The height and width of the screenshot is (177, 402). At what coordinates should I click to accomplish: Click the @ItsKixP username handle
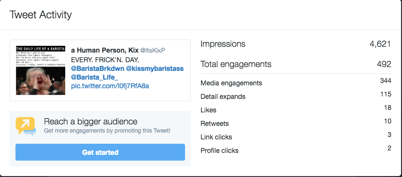tap(153, 50)
